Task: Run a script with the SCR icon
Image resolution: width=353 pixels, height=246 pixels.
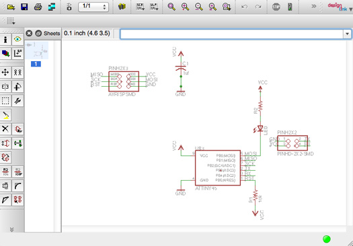Action: pyautogui.click(x=141, y=7)
